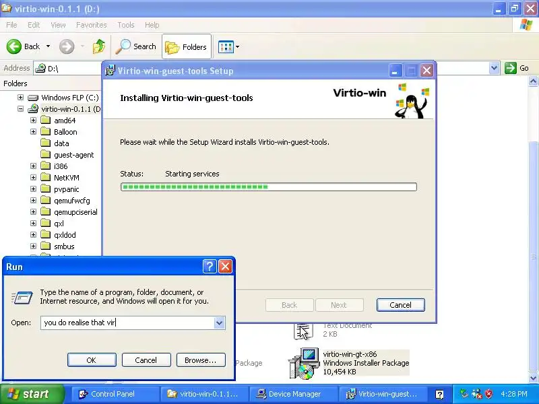Select the Balloon folder icon

coord(45,131)
